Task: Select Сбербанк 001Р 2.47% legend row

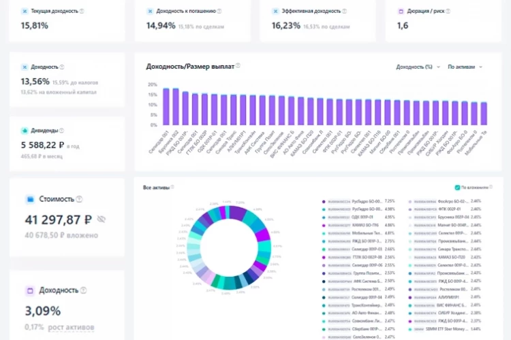Action: click(x=358, y=329)
